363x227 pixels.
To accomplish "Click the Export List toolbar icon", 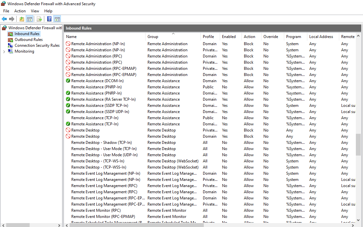I will (39, 19).
